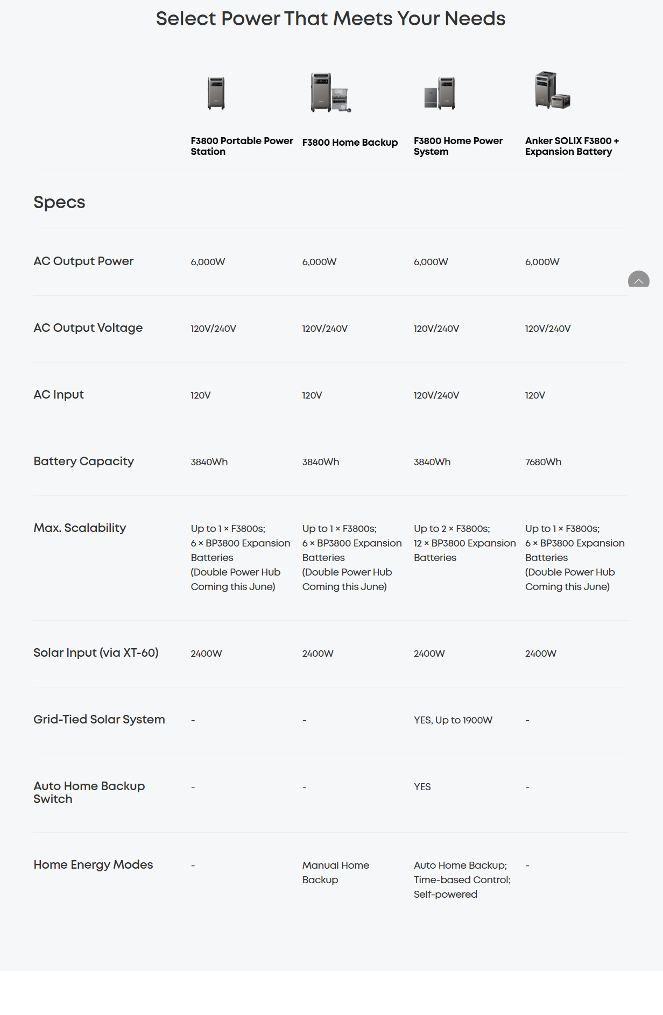Open Anker SOLIX F3800 + Expansion Battery title
The height and width of the screenshot is (1015, 663).
(x=572, y=146)
